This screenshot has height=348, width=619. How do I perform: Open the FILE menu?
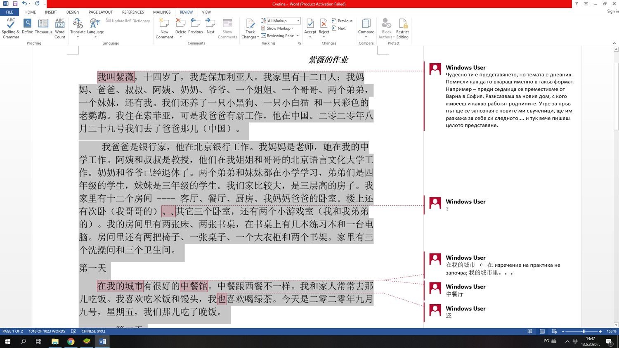click(9, 12)
